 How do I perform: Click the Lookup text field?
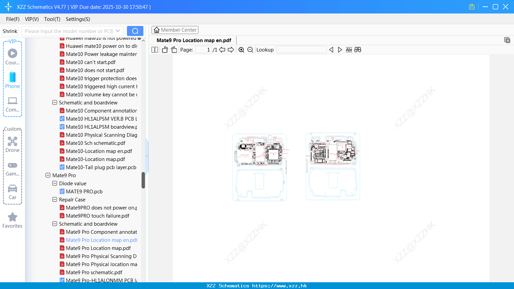(x=301, y=50)
